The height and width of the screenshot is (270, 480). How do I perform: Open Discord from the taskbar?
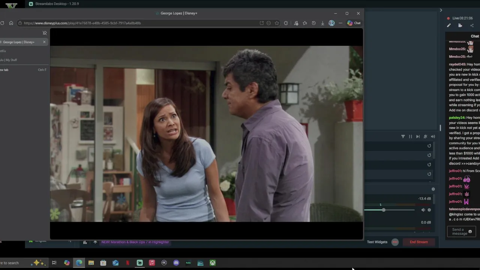click(176, 263)
